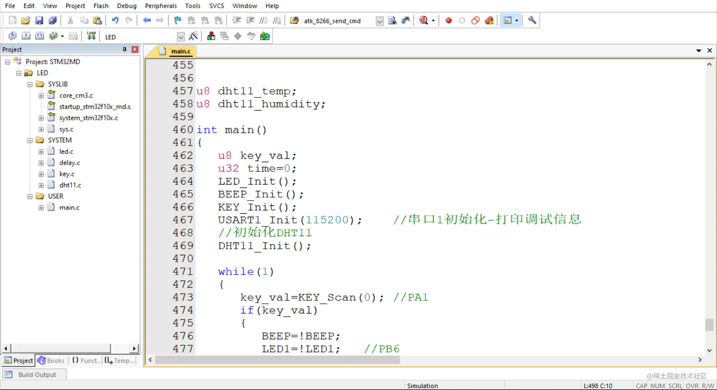Disable all breakpoints

475,21
